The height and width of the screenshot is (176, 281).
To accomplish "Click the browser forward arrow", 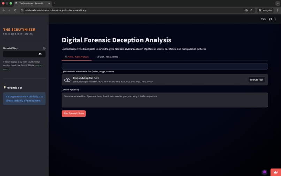I will pos(9,10).
